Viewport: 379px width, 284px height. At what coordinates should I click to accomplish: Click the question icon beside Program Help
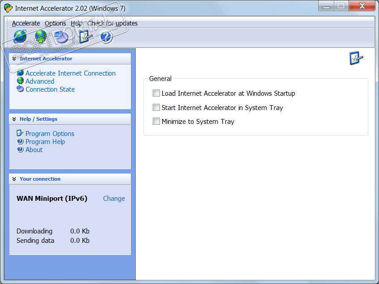20,141
